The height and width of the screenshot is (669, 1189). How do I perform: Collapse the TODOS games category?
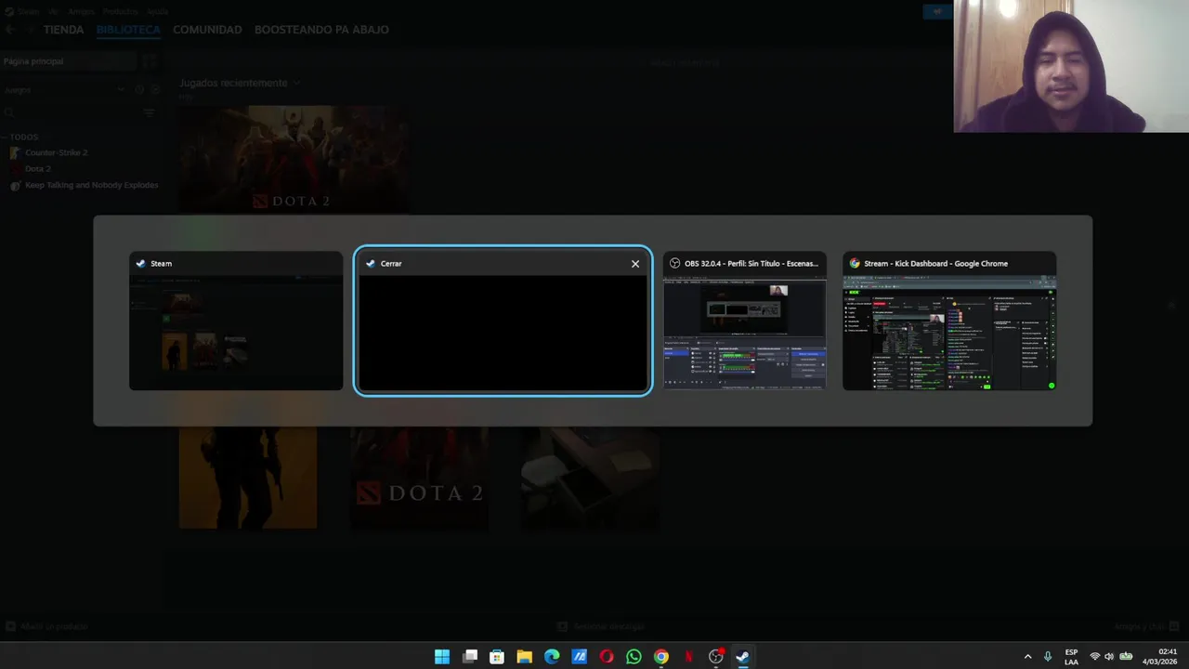[20, 138]
